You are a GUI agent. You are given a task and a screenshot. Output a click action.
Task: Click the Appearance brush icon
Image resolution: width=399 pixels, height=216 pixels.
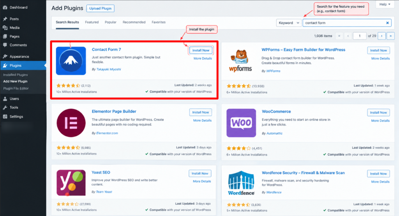coord(5,56)
